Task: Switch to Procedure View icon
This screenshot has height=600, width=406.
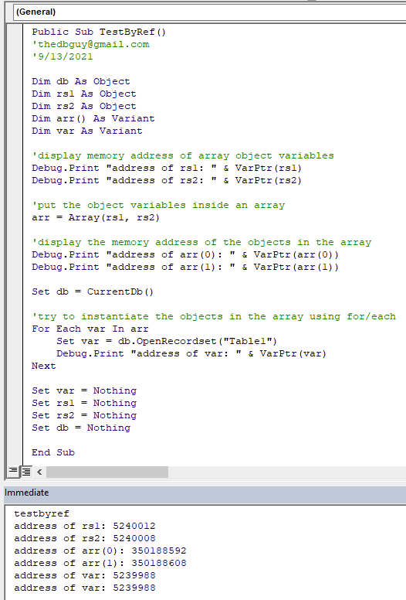Action: point(13,470)
